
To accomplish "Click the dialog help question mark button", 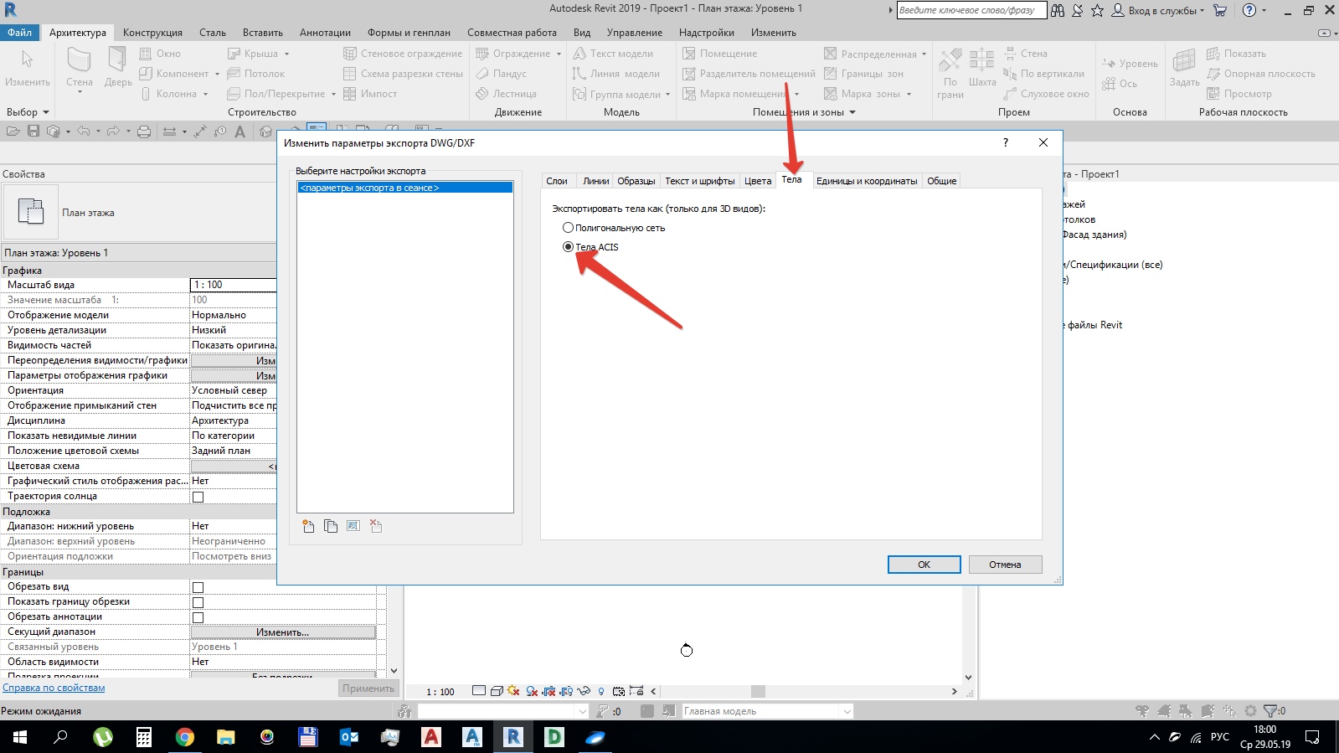I will [1006, 142].
